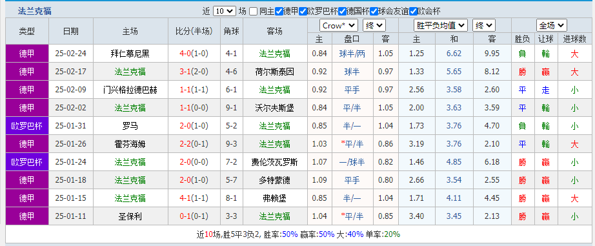595x246 pixels.
Task: Click the 一/球半 handicap in the 费伦茨瓦罗斯 row
Action: [x=352, y=162]
